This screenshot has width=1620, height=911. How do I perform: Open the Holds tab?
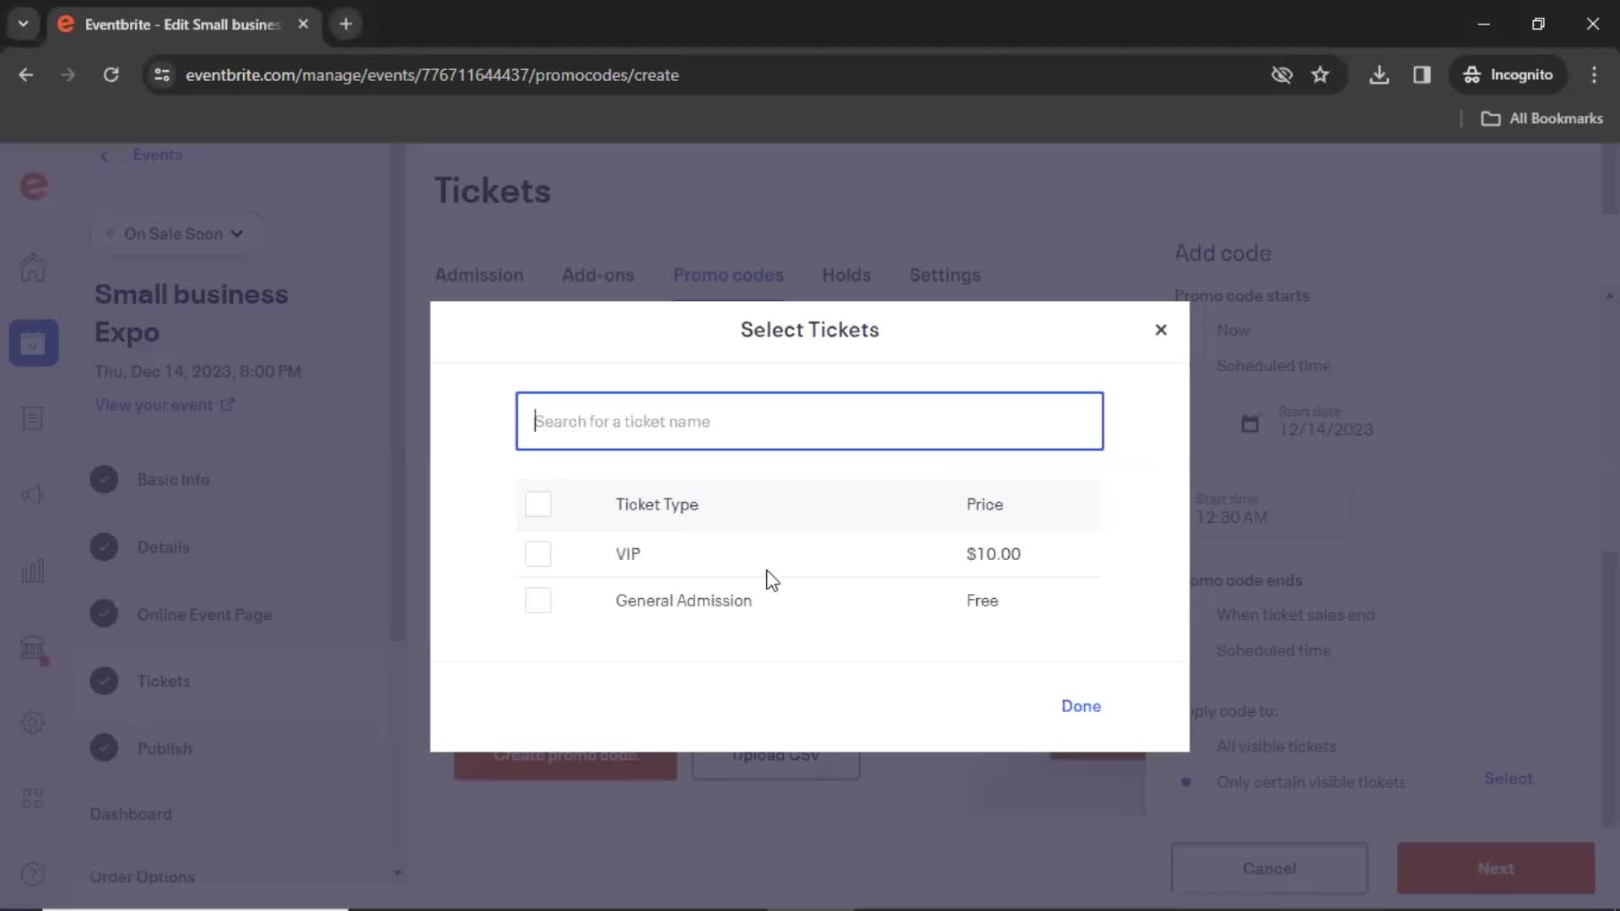pos(846,275)
